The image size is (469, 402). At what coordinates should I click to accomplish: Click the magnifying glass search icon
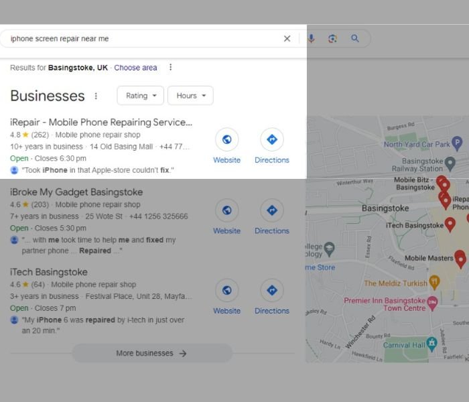click(355, 39)
